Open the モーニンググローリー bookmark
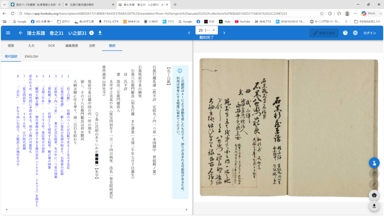 coord(325,21)
